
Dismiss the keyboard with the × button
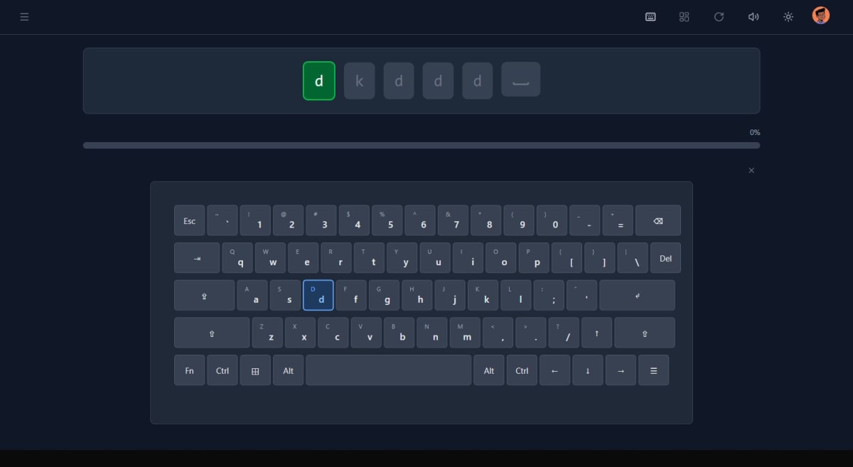point(751,170)
